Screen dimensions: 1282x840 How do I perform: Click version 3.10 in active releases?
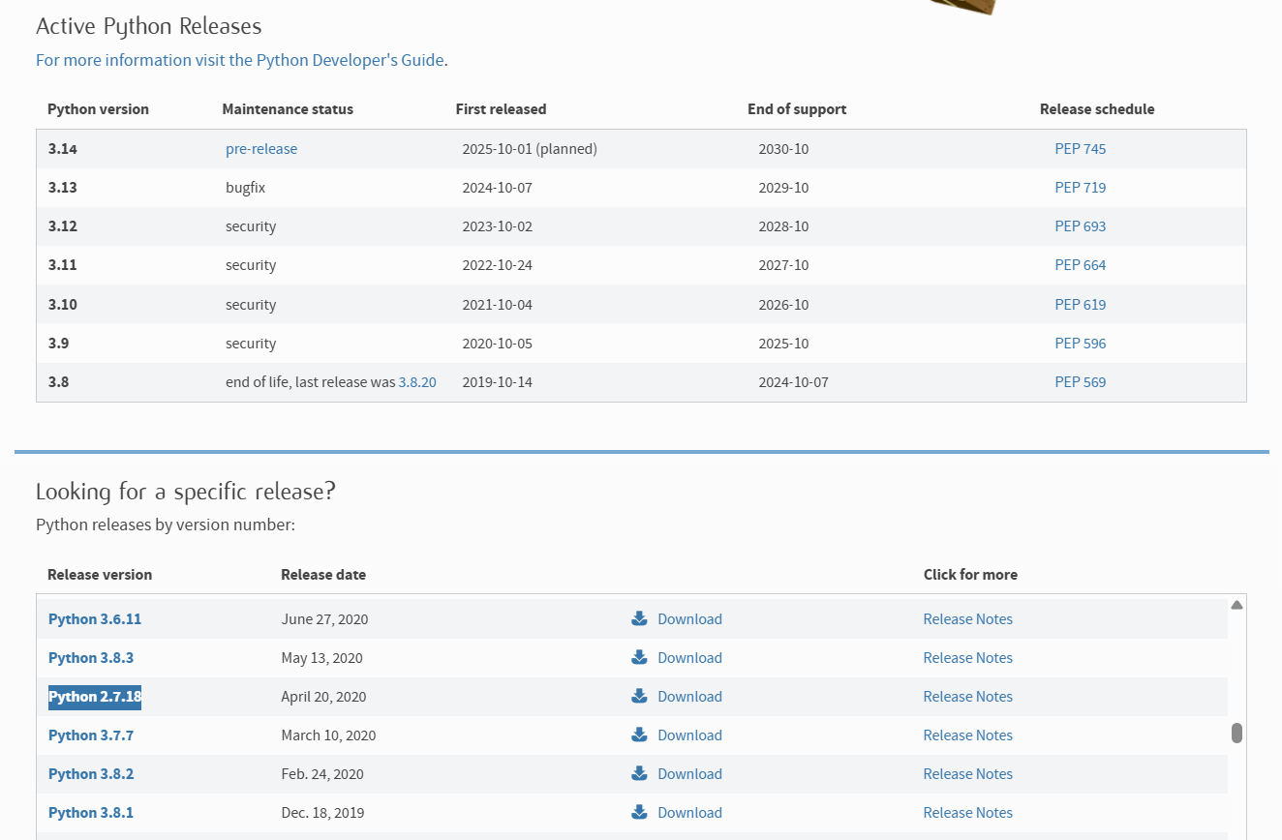(x=62, y=305)
